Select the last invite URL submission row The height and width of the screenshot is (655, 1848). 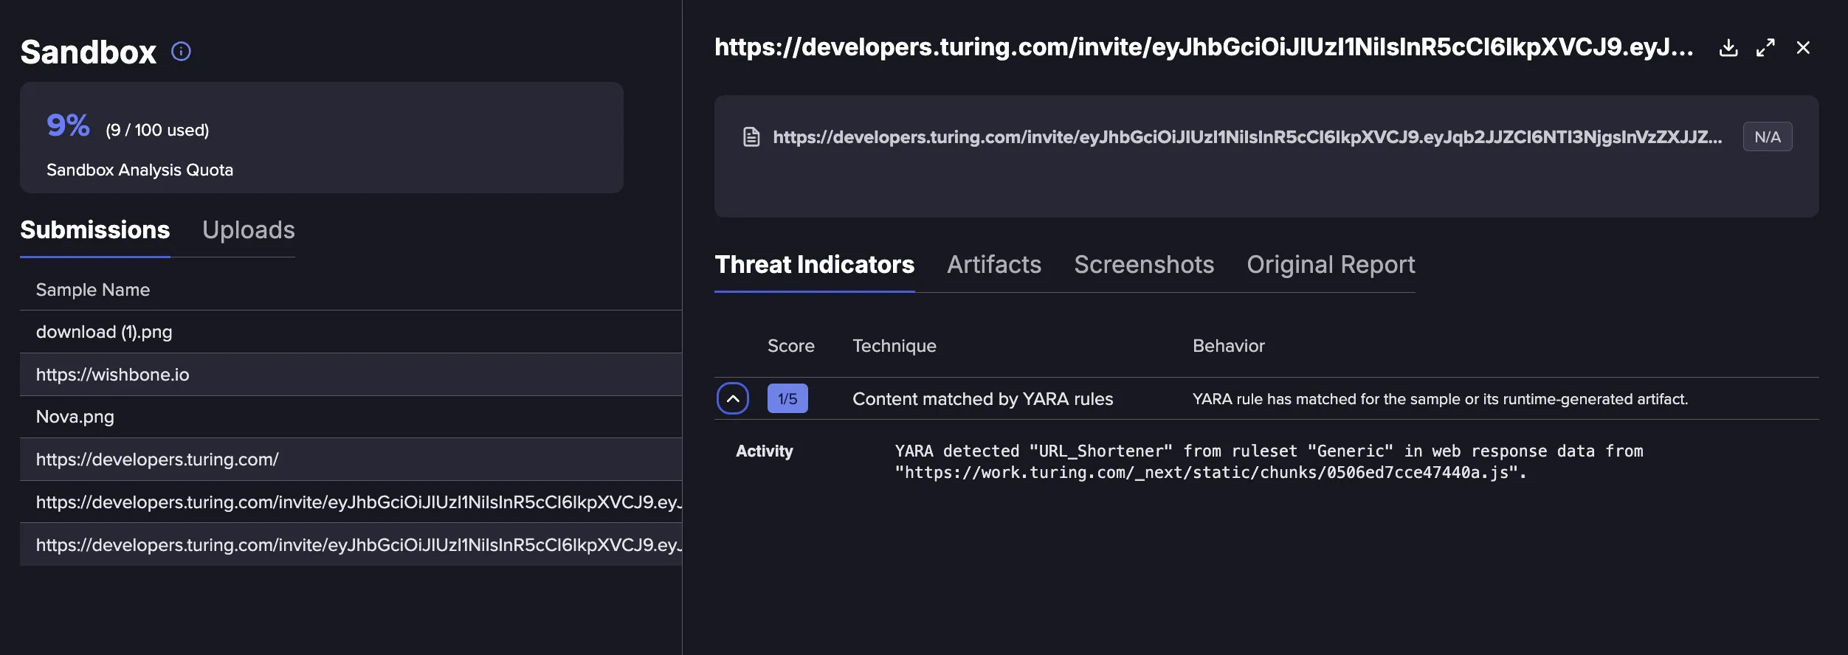pyautogui.click(x=351, y=545)
